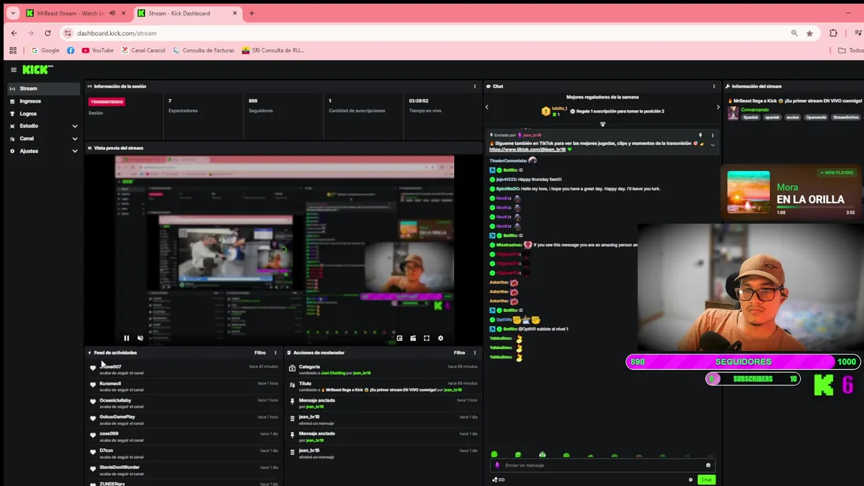The image size is (864, 486).
Task: Open stream preview settings gear
Action: pyautogui.click(x=441, y=338)
